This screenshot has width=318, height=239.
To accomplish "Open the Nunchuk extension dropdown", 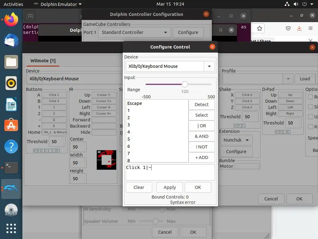I will 236,140.
